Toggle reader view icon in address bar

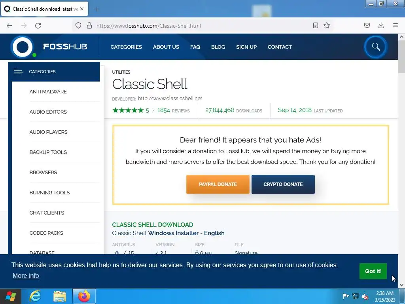pyautogui.click(x=315, y=25)
